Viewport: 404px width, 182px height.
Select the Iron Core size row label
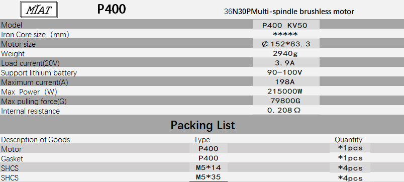(x=35, y=35)
